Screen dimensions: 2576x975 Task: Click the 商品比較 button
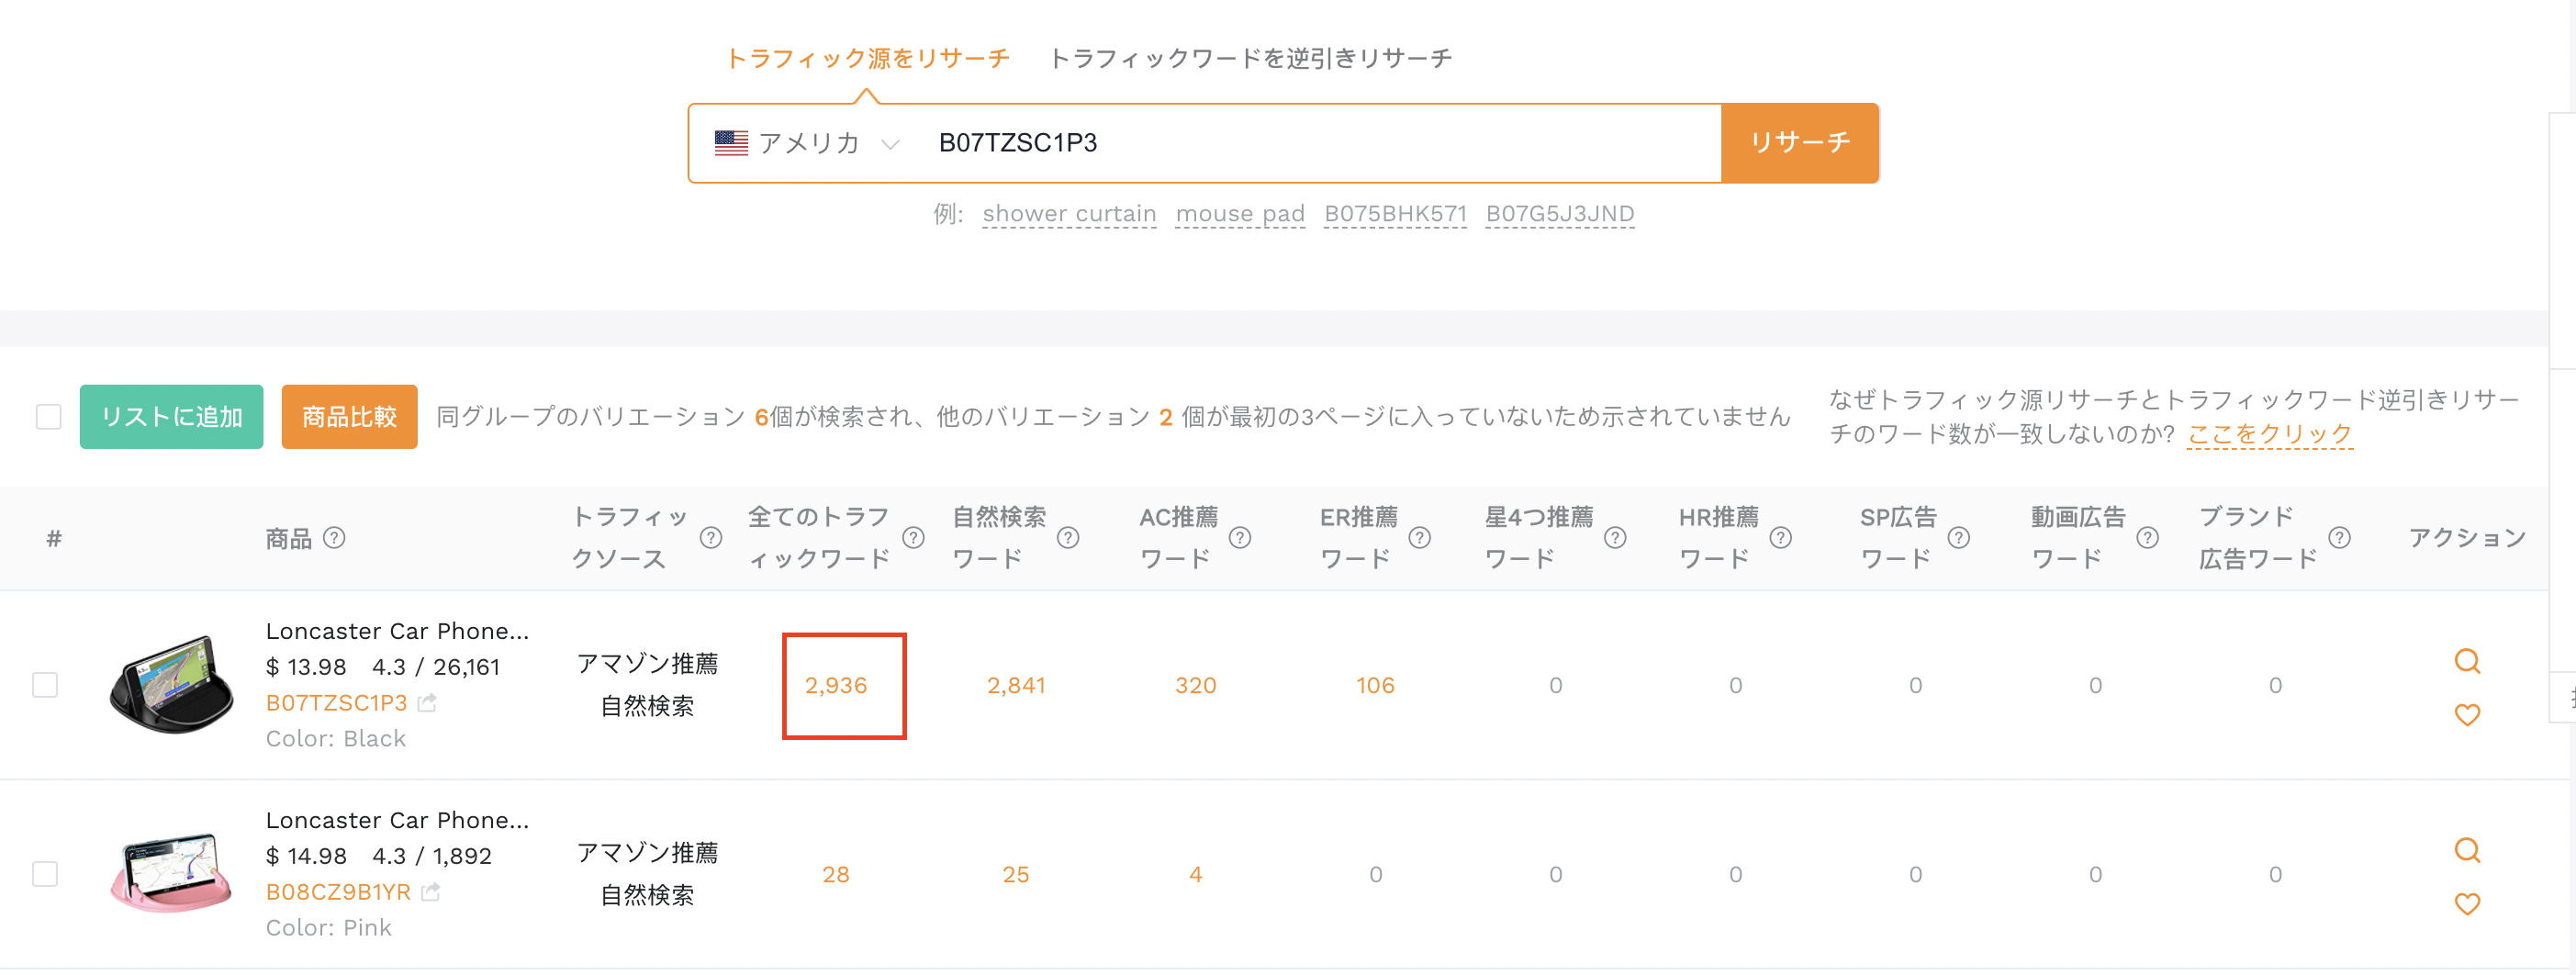coord(349,417)
